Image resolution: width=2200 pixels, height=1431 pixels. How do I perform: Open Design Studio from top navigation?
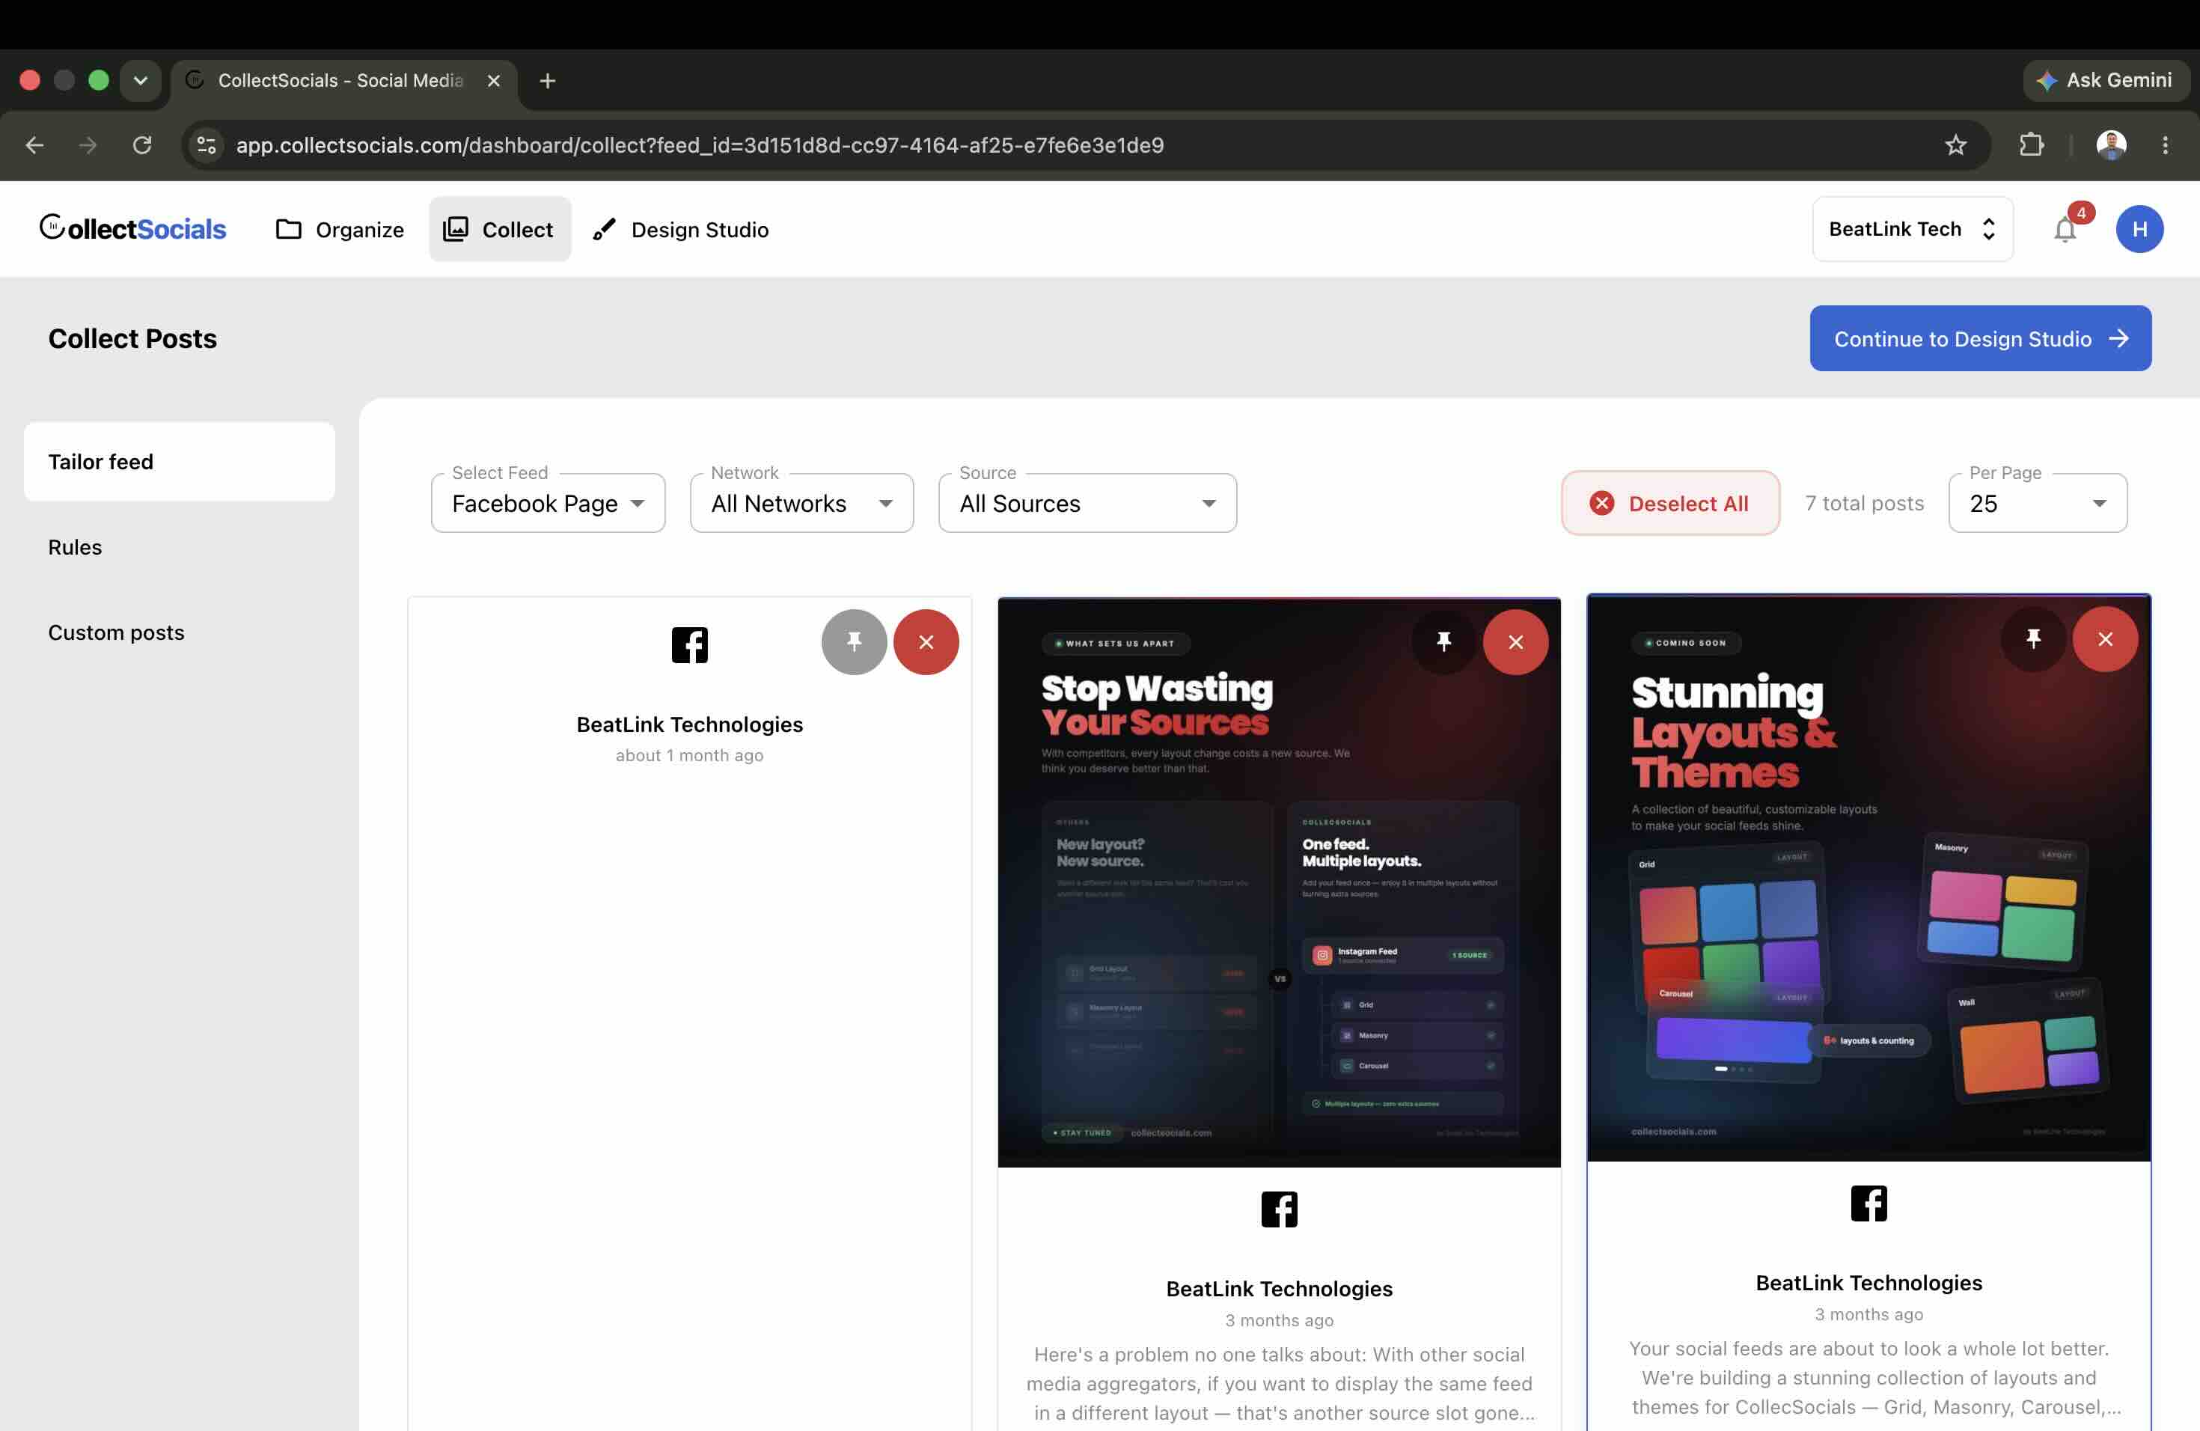680,229
